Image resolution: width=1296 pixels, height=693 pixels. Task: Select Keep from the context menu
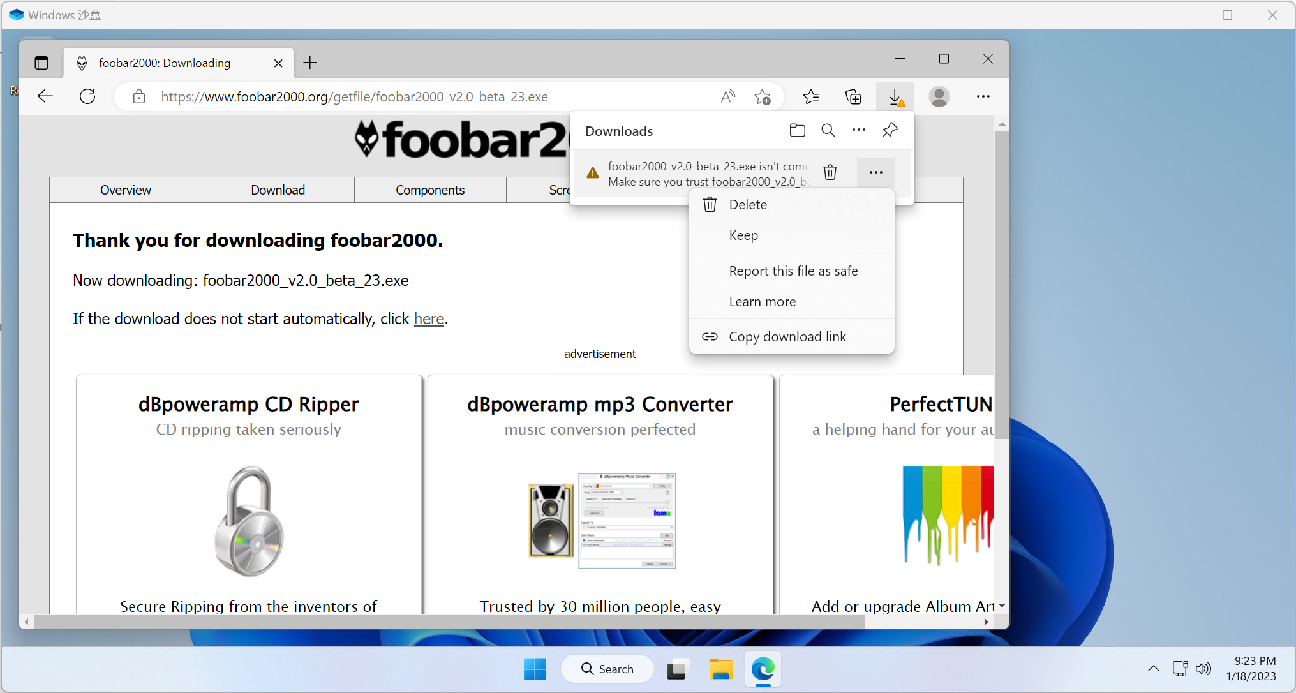point(743,235)
